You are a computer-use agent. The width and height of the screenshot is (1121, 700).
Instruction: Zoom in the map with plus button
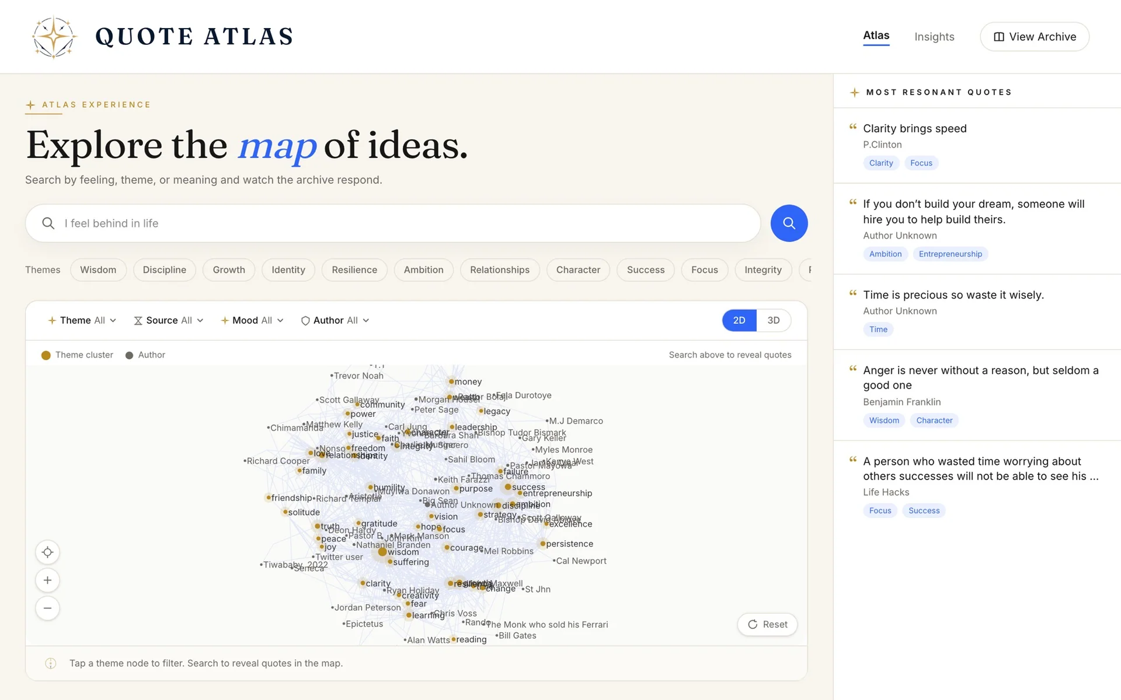click(48, 580)
